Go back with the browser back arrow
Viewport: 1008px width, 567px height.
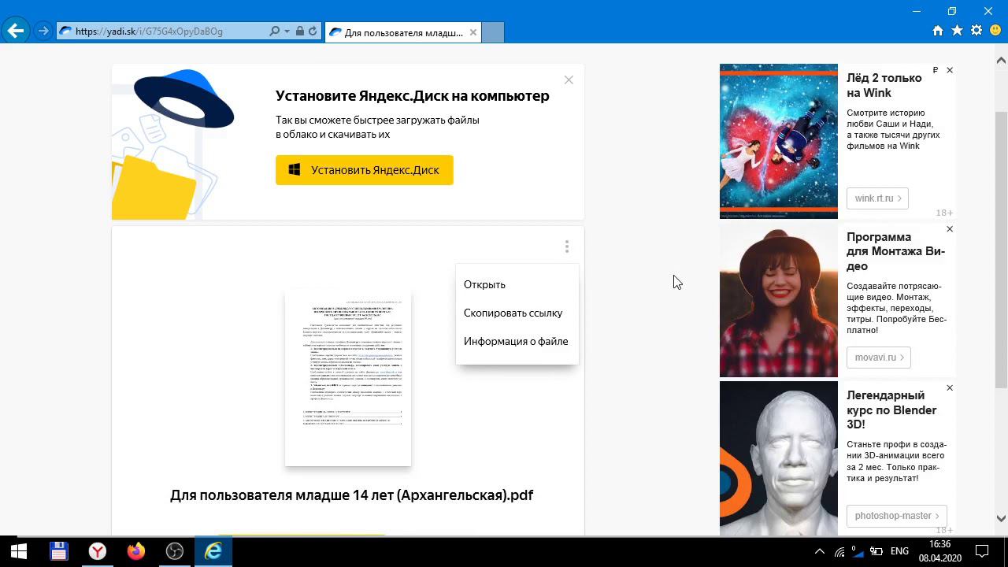(16, 31)
